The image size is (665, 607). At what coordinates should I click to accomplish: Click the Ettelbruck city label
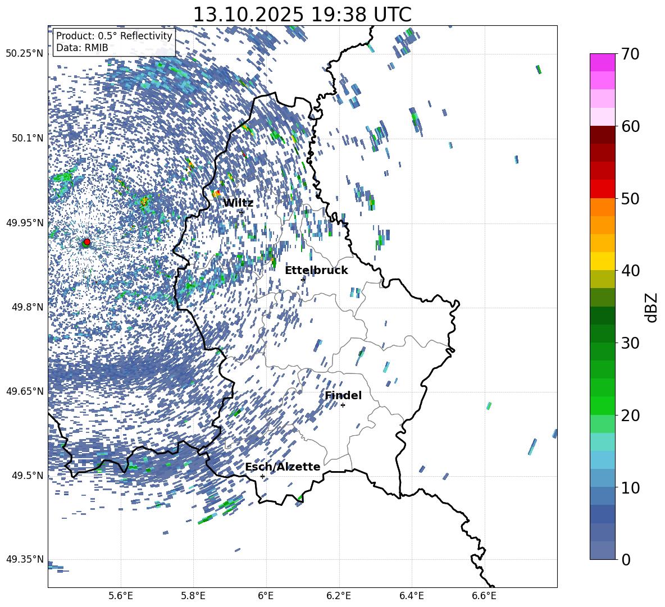coord(316,271)
